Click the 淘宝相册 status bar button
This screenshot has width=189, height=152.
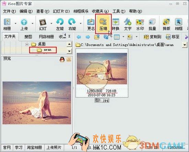point(34,148)
